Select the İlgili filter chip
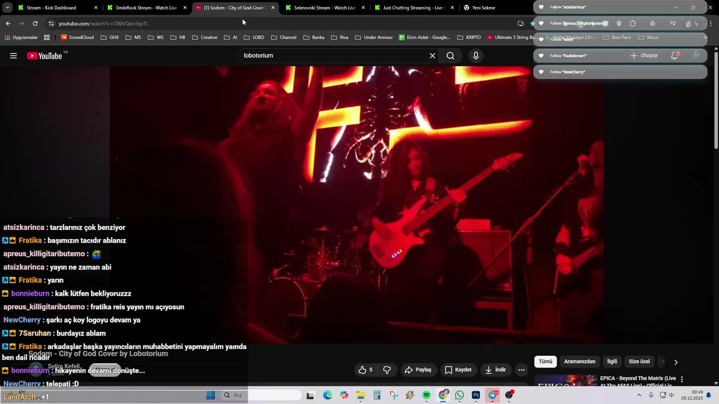This screenshot has height=404, width=719. pos(612,361)
